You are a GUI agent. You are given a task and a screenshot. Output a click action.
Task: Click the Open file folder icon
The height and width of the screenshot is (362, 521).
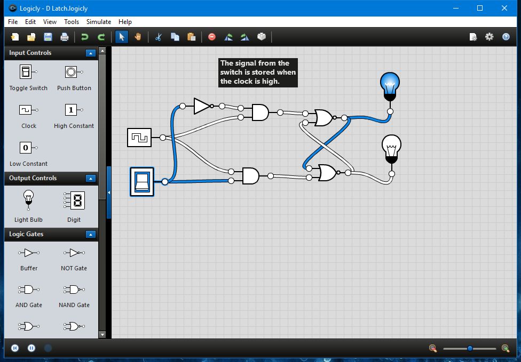coord(31,36)
